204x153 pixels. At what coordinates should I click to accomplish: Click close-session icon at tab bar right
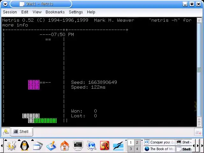[199, 133]
